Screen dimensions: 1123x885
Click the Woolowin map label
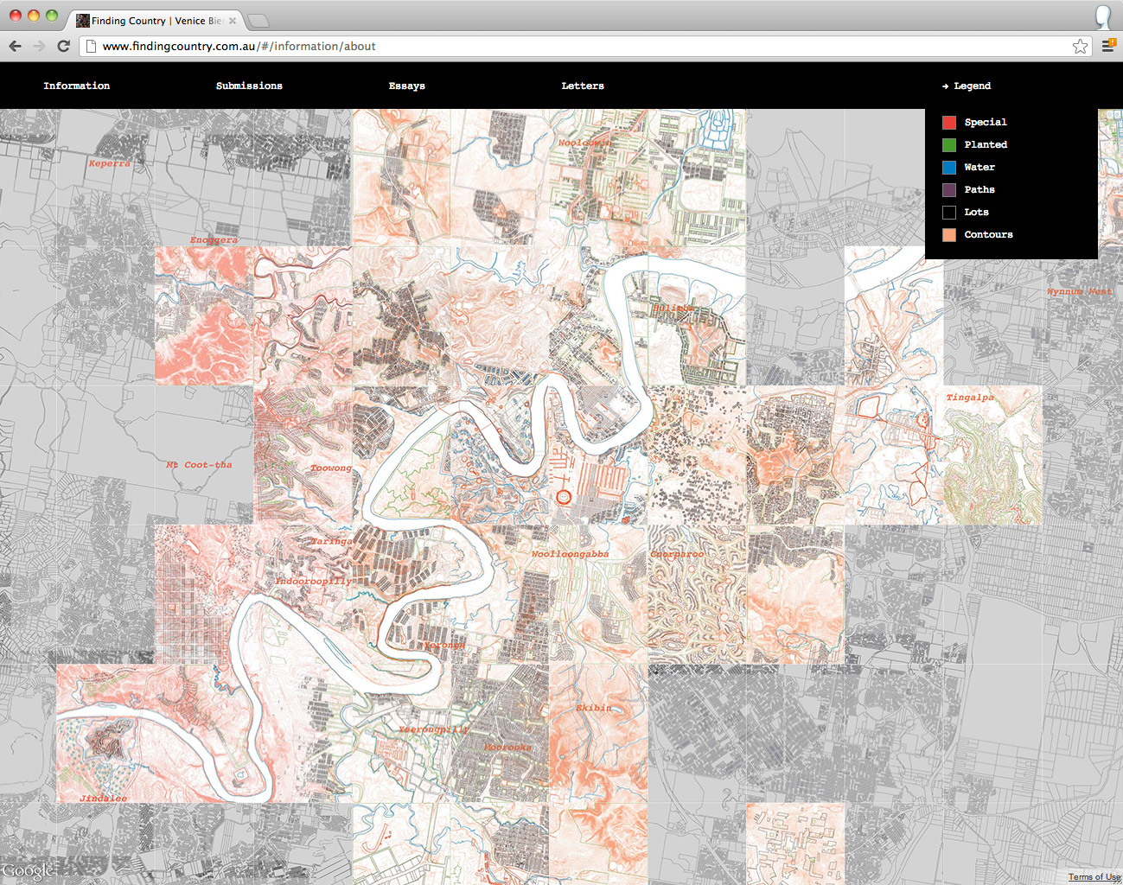[x=584, y=143]
